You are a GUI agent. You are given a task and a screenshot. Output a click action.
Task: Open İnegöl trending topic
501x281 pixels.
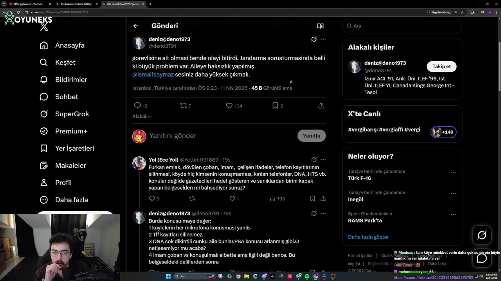pyautogui.click(x=355, y=199)
